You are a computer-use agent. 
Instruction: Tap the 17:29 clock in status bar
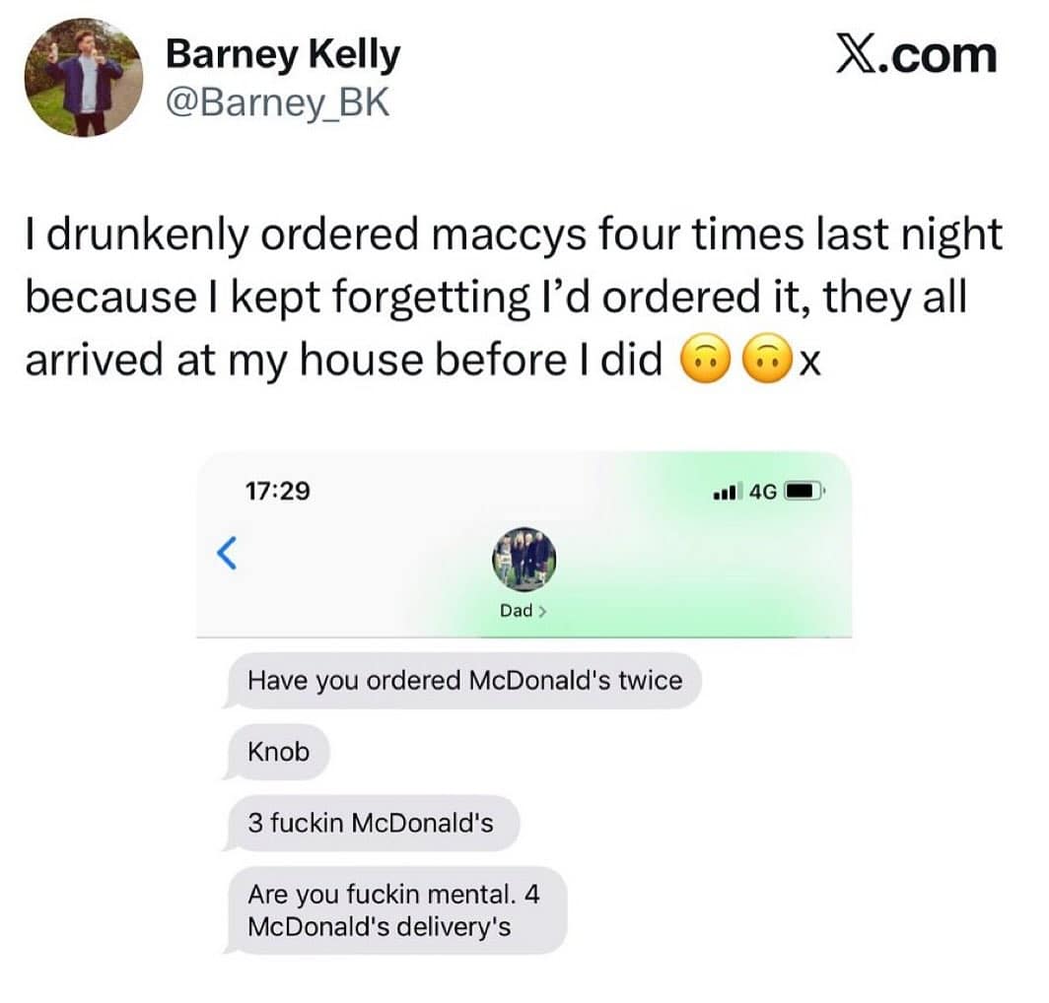278,492
